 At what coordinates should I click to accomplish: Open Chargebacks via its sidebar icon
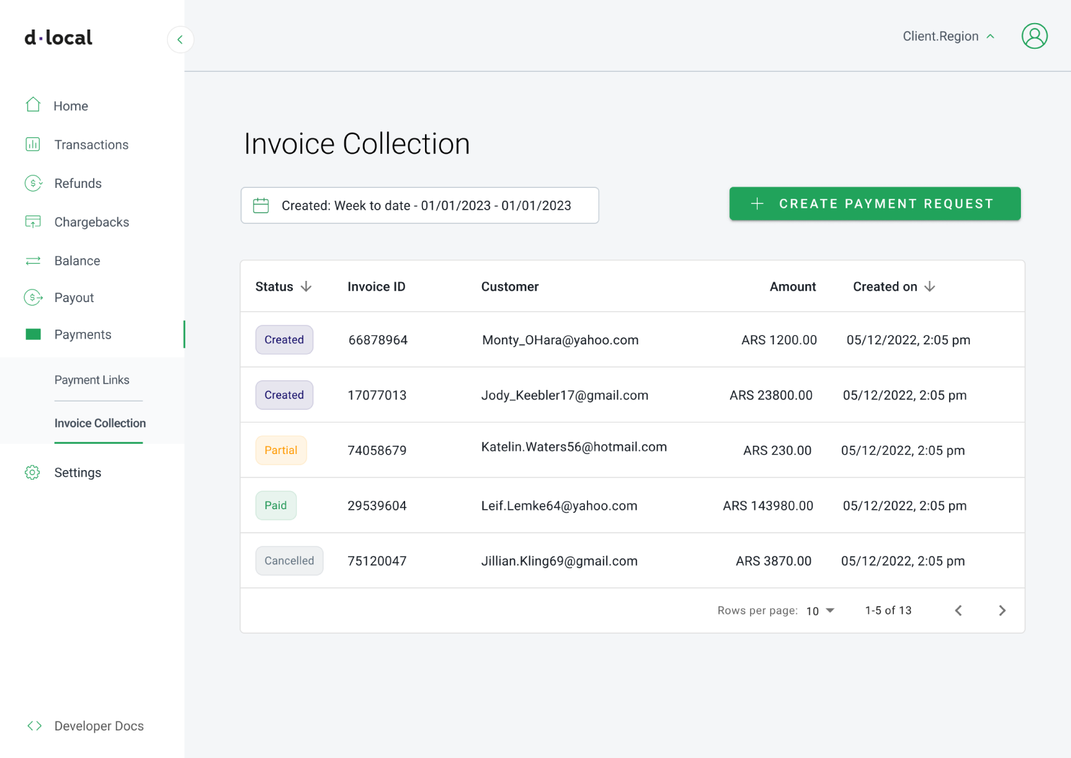click(33, 221)
